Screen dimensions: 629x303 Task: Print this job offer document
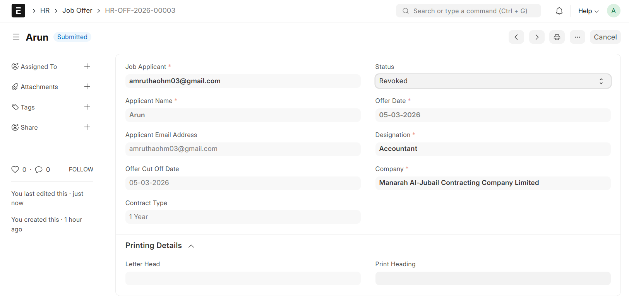(557, 37)
